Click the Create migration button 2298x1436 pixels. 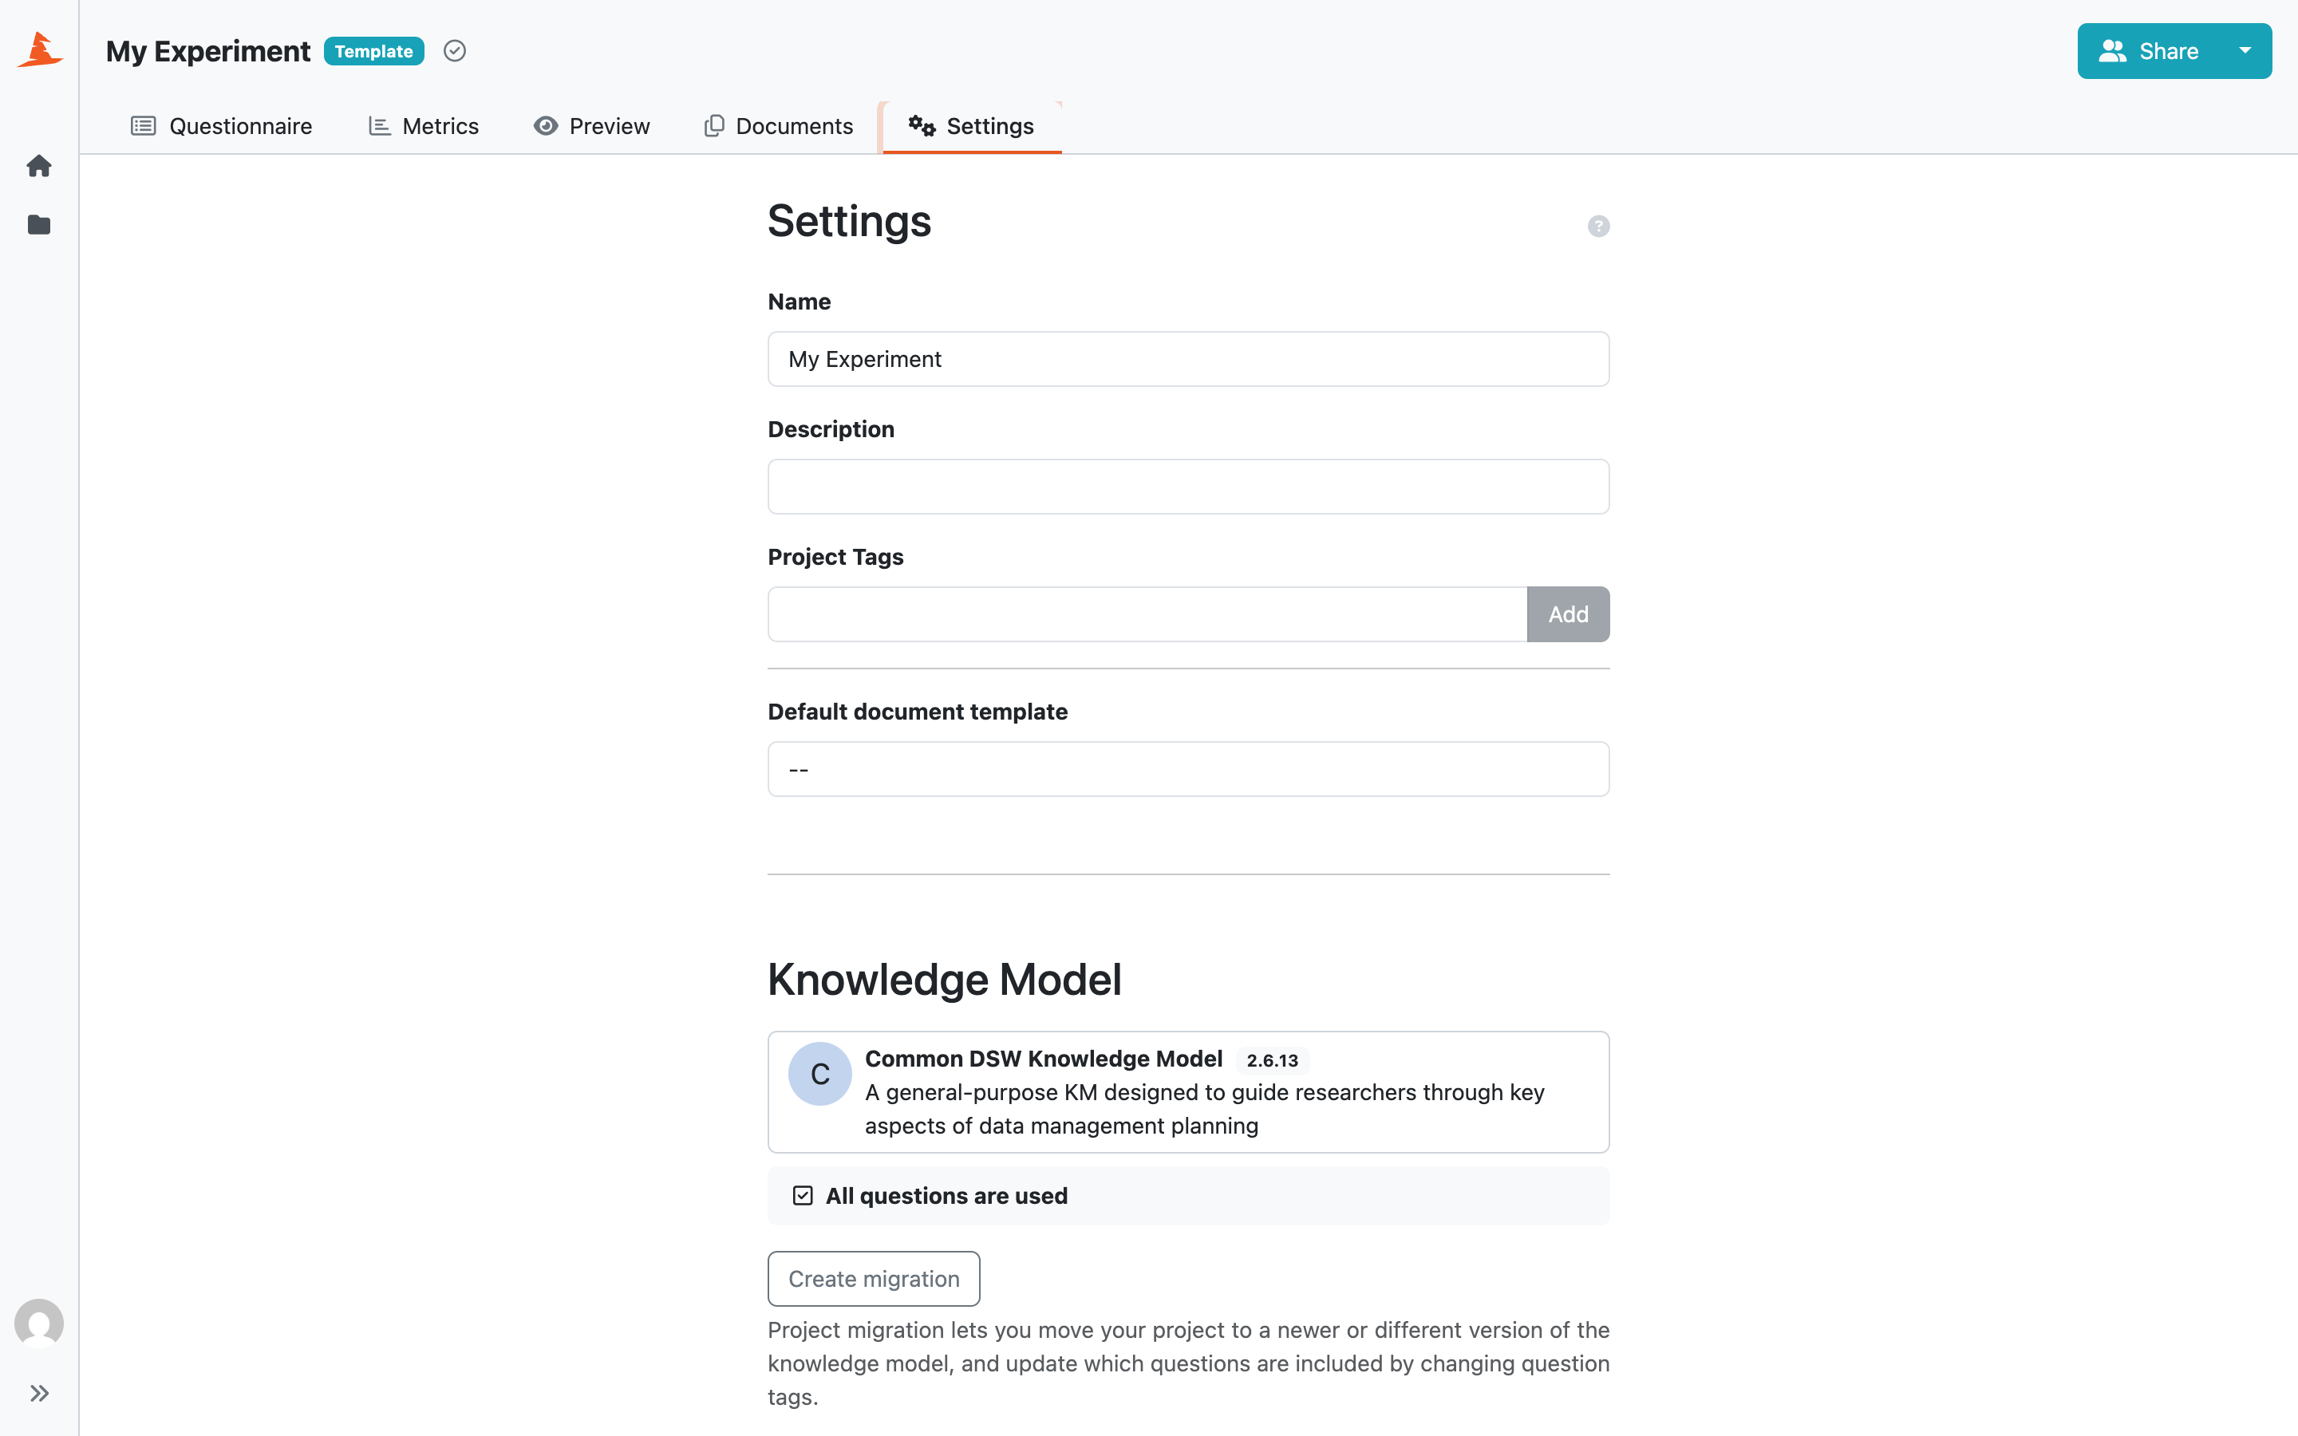(x=874, y=1280)
